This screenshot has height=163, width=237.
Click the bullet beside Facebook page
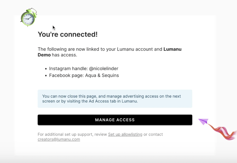click(x=46, y=76)
